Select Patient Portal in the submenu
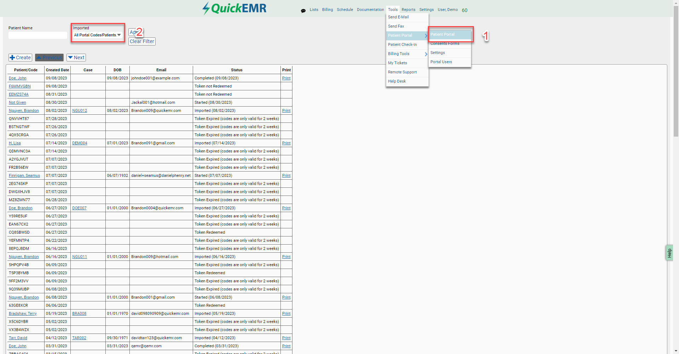This screenshot has width=679, height=354. pos(450,34)
